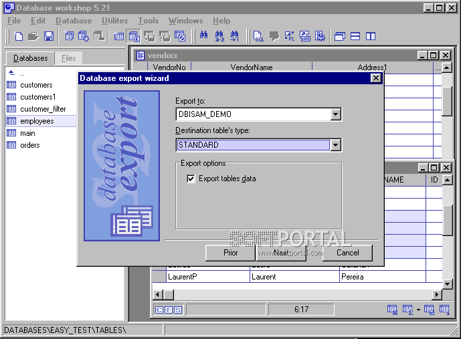Screen dimensions: 461x339
Task: Go up one level with the arrow icon
Action: tap(12, 72)
